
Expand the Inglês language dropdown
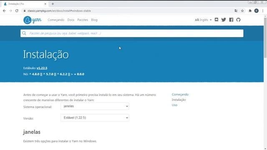coord(203,20)
